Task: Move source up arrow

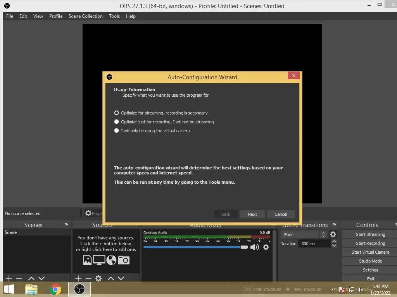Action: pos(110,278)
